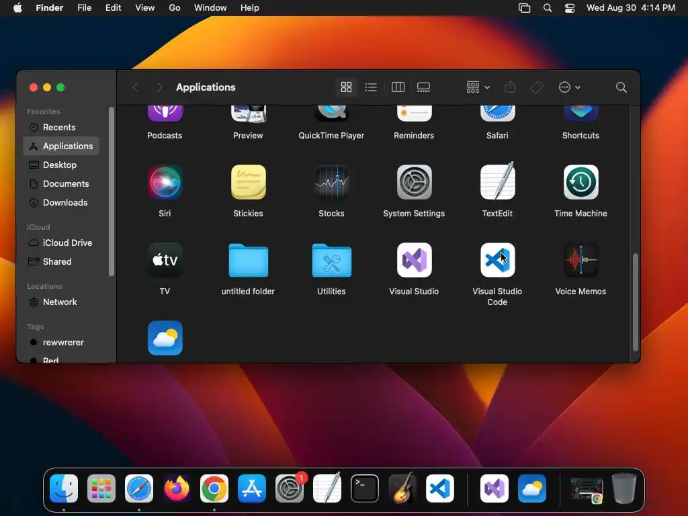Open the Utilities folder icon

pos(331,260)
